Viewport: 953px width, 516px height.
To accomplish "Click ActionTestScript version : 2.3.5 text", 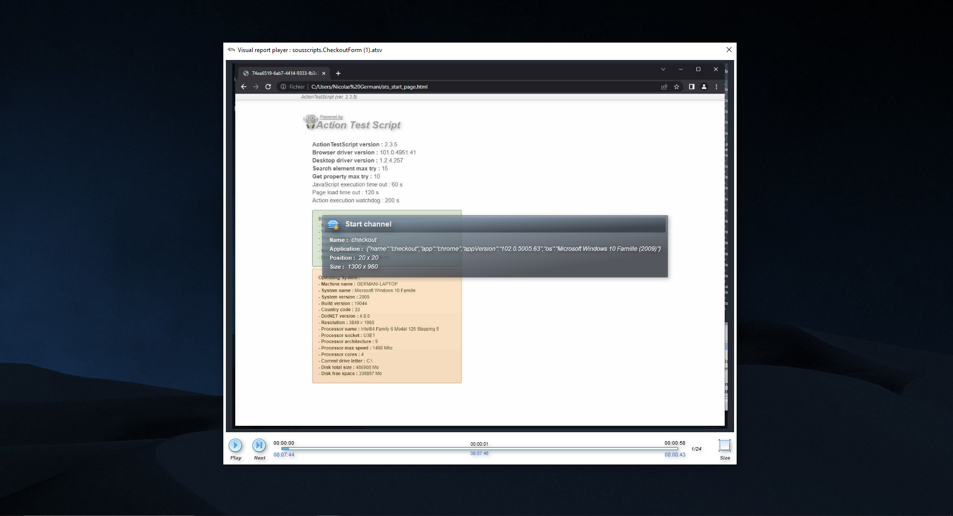I will click(x=354, y=145).
